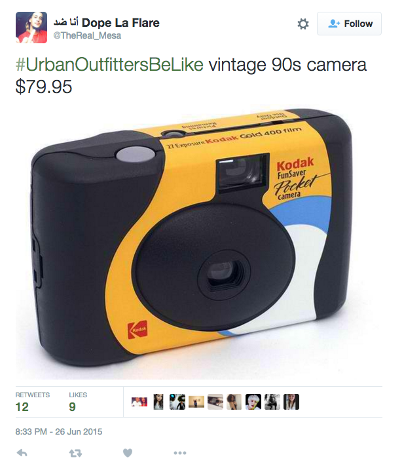Open the second liker's avatar
This screenshot has height=472, width=404.
[x=158, y=402]
